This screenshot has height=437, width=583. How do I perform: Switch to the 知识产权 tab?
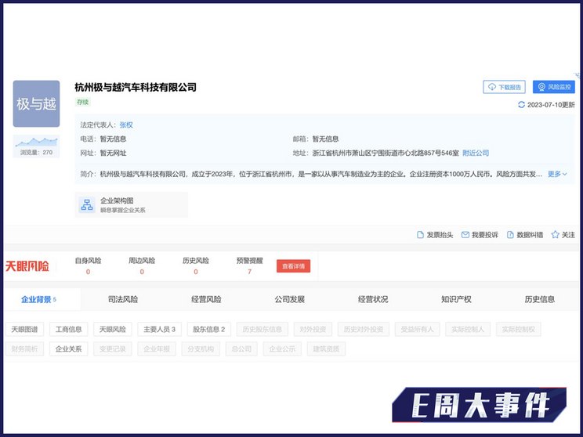(456, 299)
